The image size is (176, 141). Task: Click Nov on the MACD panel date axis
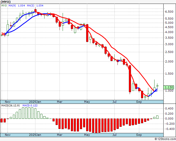8,135
